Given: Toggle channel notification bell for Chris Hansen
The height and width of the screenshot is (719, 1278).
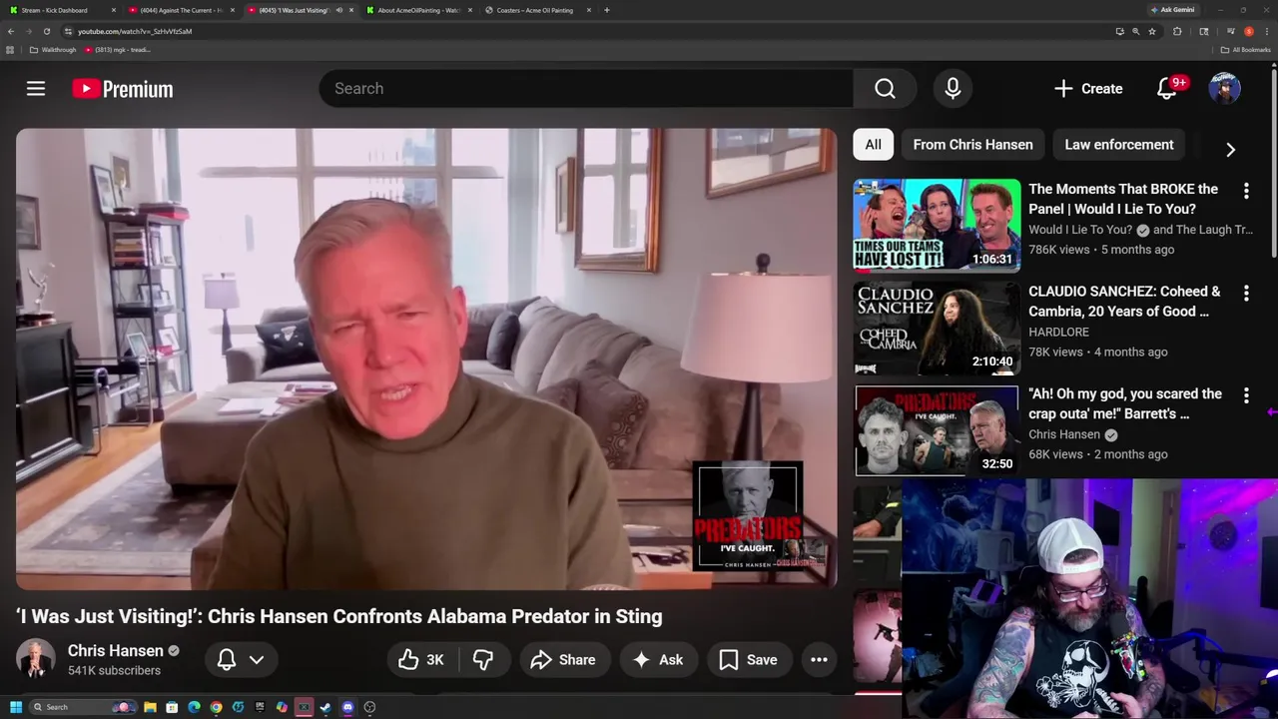Looking at the screenshot, I should [x=227, y=660].
